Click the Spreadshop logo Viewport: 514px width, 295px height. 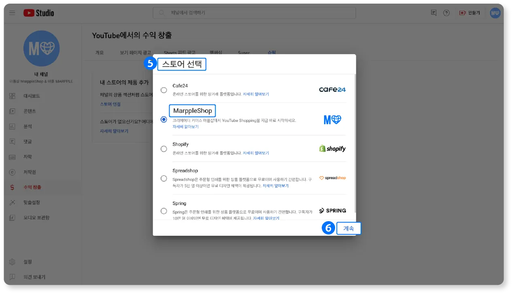pos(332,178)
